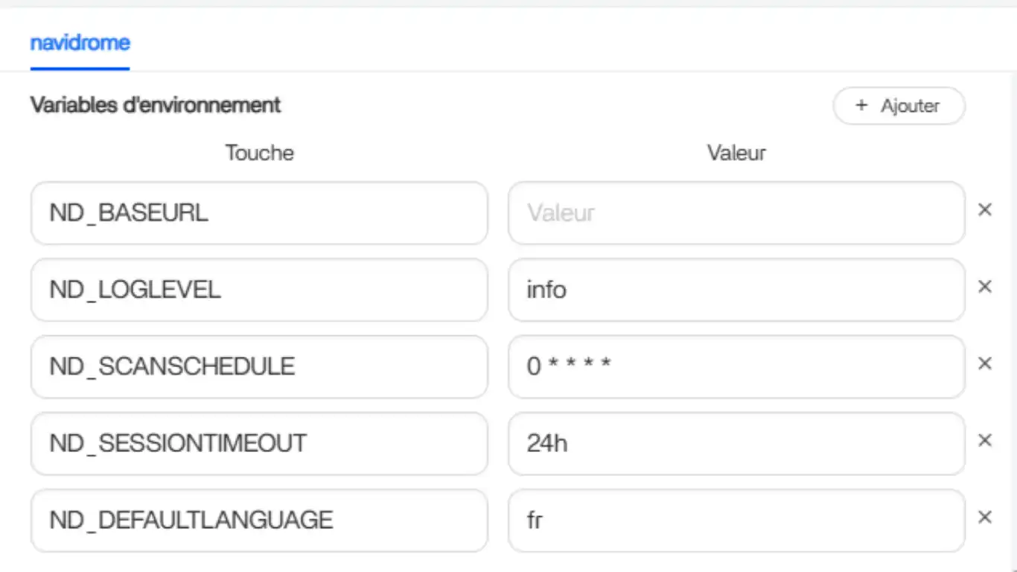Screen dimensions: 1017x572
Task: Remove the ND_SCANSCHEDULE environment variable
Action: pos(985,364)
